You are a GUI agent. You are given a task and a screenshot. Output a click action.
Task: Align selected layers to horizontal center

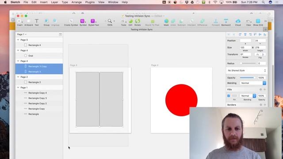click(245, 34)
